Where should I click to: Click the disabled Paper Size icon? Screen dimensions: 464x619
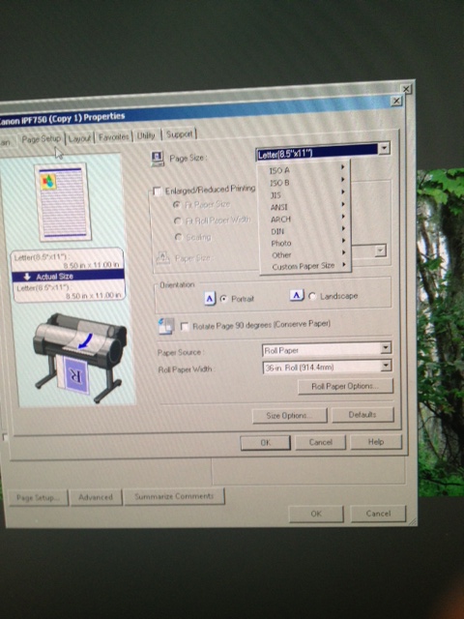[x=163, y=258]
